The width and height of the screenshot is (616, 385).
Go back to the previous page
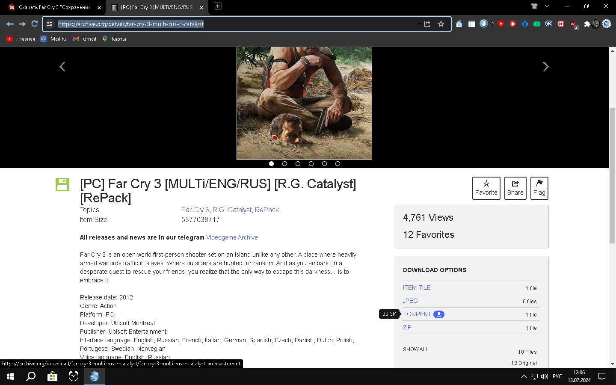pyautogui.click(x=10, y=24)
